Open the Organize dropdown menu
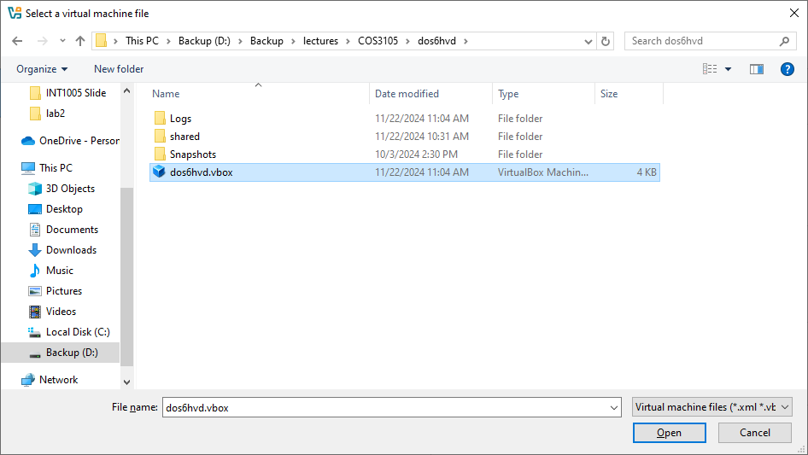Screen dimensions: 808x455 point(41,69)
